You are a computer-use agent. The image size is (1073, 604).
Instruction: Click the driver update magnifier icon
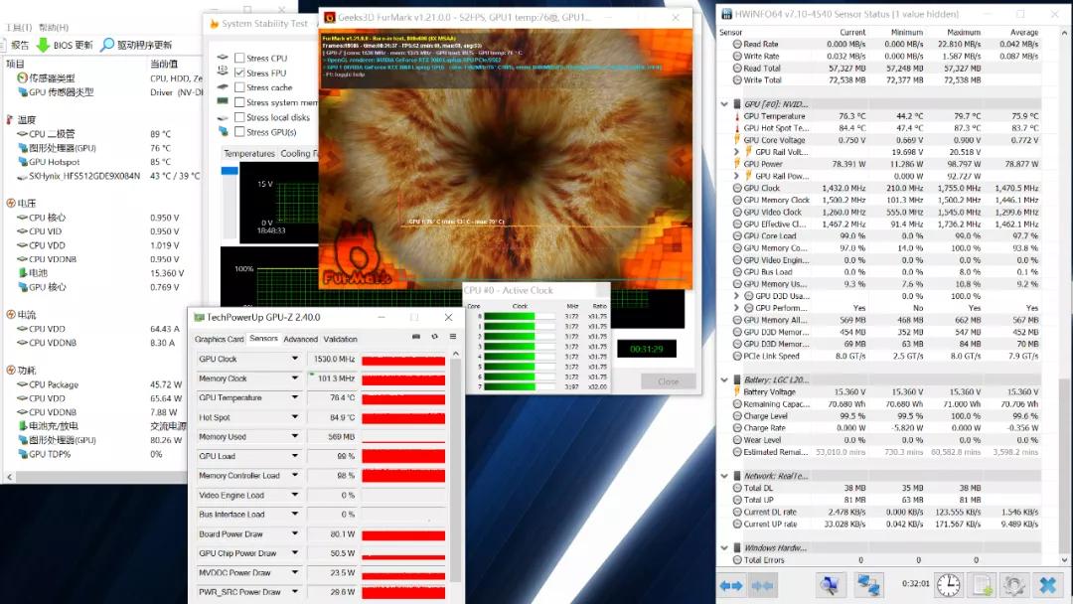(107, 45)
